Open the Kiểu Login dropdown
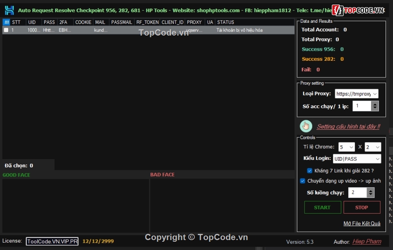This screenshot has height=250, width=393. tap(357, 159)
